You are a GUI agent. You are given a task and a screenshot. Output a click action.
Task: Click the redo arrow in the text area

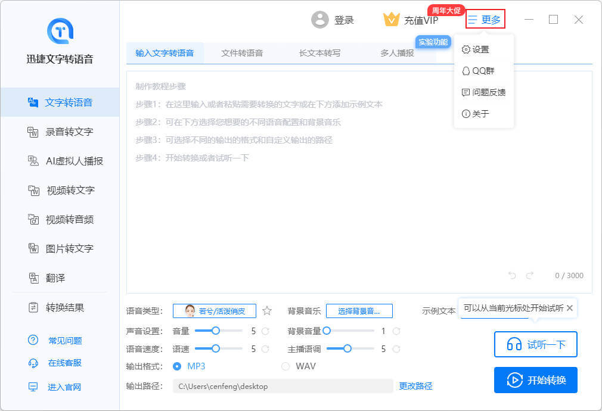coord(530,275)
